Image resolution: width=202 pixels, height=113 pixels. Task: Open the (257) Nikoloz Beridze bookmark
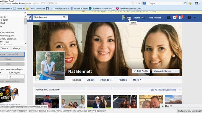coord(58,8)
